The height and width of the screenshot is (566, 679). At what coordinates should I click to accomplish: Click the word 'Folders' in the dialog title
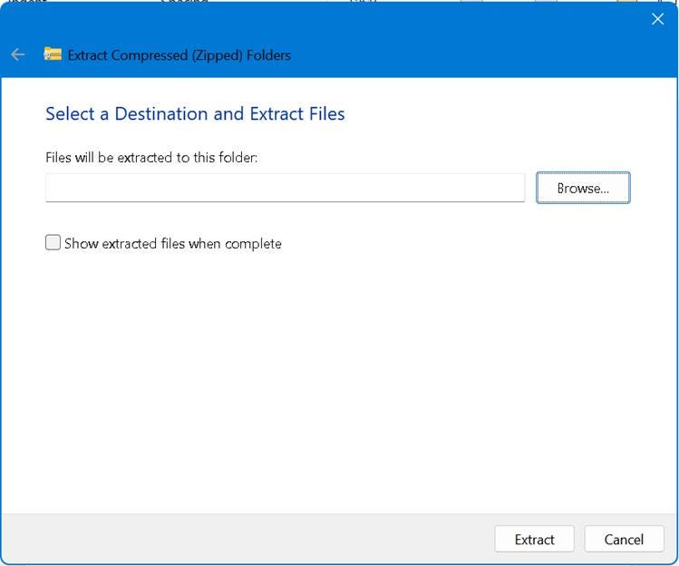click(x=268, y=55)
